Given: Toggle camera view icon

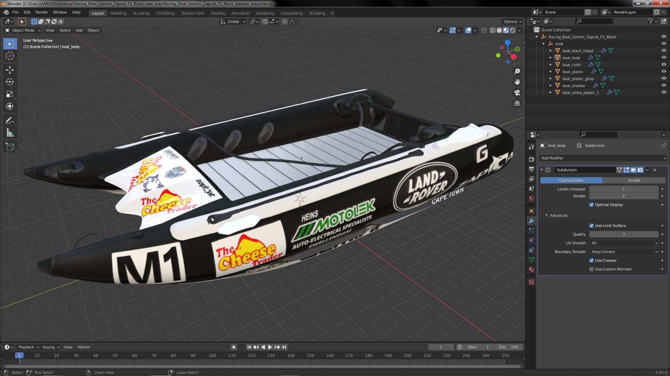Looking at the screenshot, I should [x=517, y=93].
